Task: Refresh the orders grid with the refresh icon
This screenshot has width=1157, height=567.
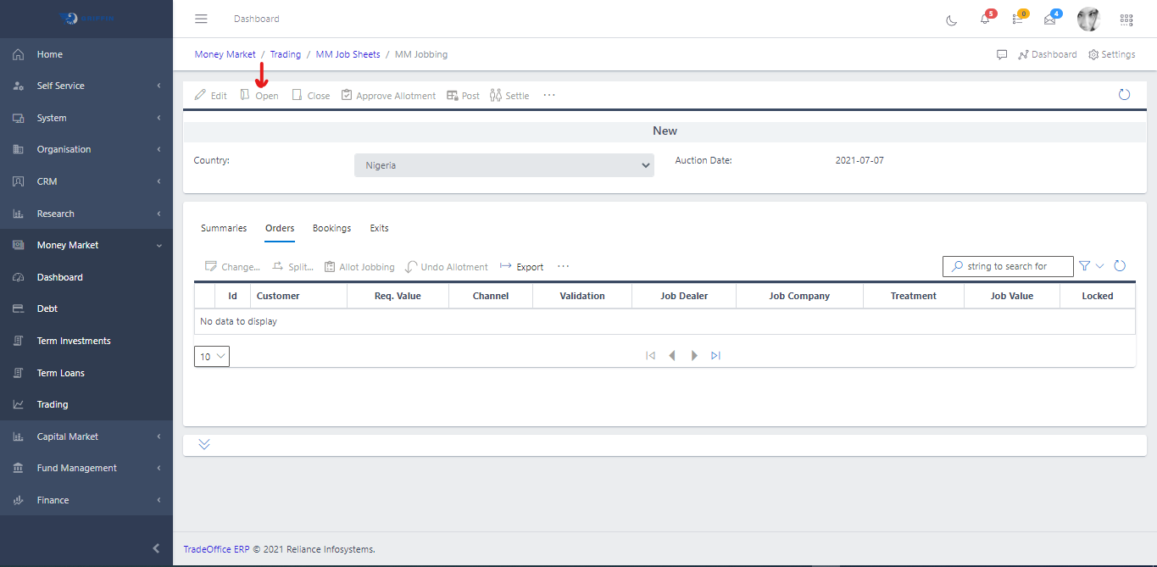Action: click(1120, 265)
